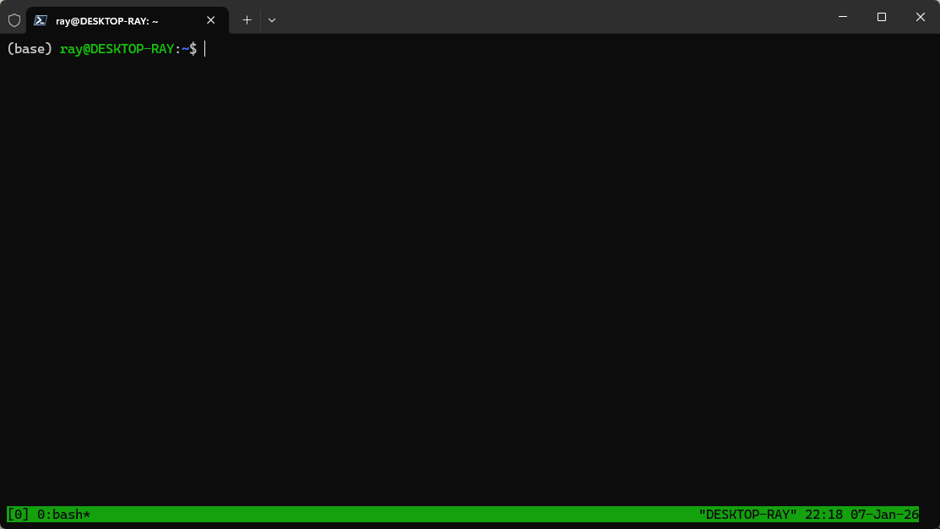
Task: Select the ray@DESKTOP-RAY: ~ tab
Action: click(x=118, y=20)
